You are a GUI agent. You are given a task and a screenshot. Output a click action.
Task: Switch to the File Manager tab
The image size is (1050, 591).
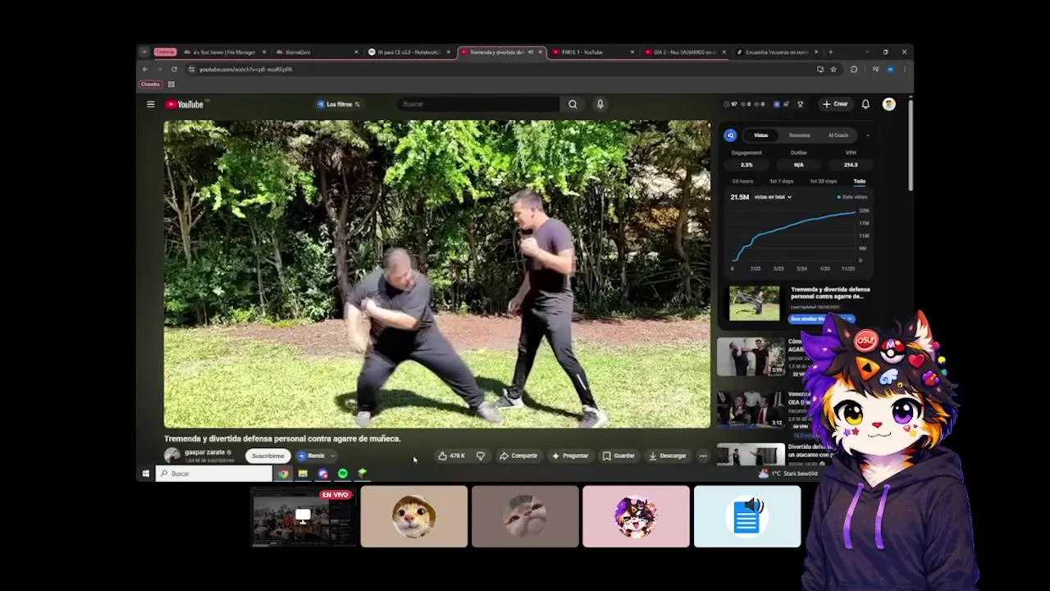pos(226,53)
